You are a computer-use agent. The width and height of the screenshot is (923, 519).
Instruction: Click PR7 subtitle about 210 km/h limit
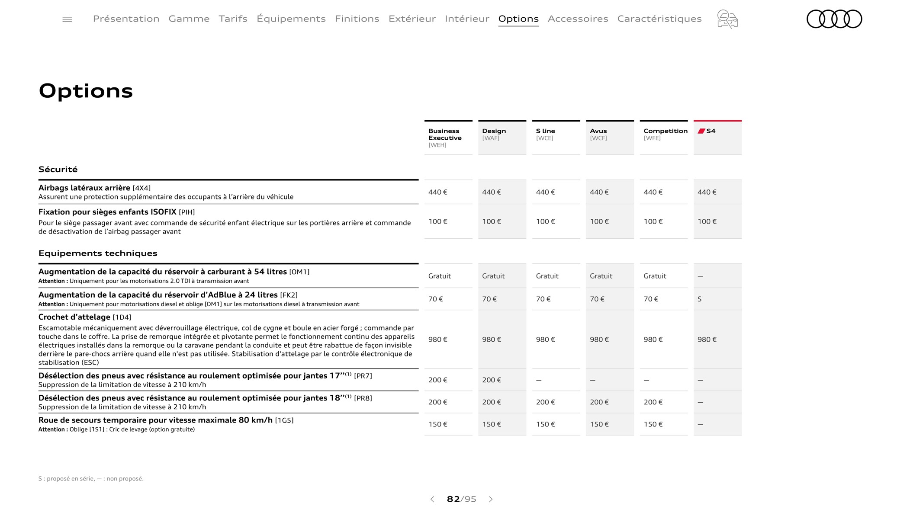click(x=122, y=384)
